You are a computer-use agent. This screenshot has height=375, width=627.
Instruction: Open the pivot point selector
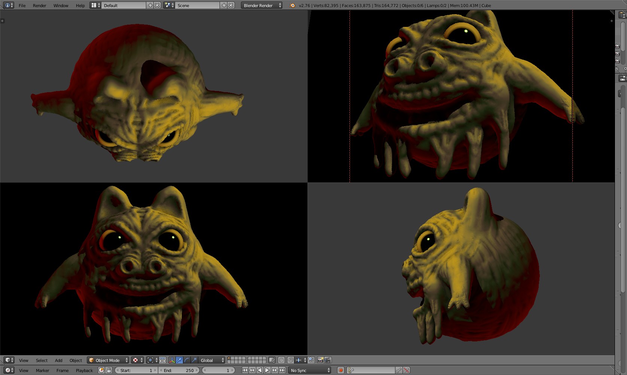tap(152, 360)
